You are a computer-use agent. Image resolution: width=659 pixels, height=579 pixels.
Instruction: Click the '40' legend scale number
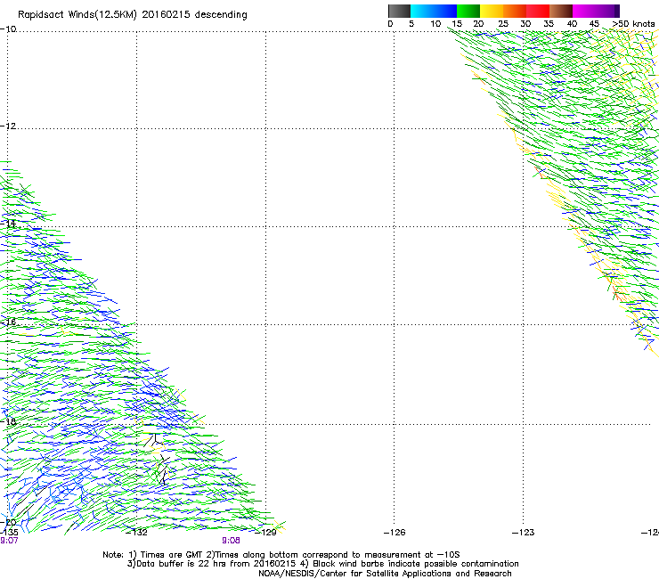tap(572, 24)
